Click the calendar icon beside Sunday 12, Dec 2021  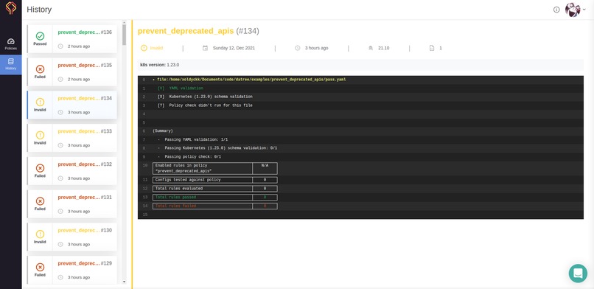[x=205, y=48]
